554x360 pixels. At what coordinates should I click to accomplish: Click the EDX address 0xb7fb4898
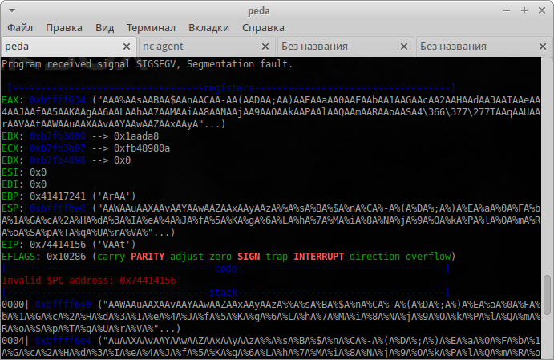(x=58, y=160)
